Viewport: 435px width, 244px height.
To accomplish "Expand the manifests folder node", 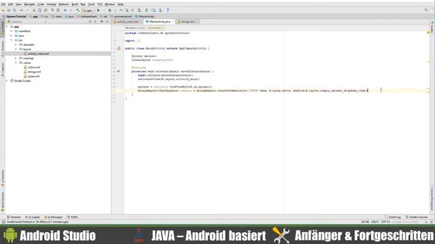I will point(12,31).
